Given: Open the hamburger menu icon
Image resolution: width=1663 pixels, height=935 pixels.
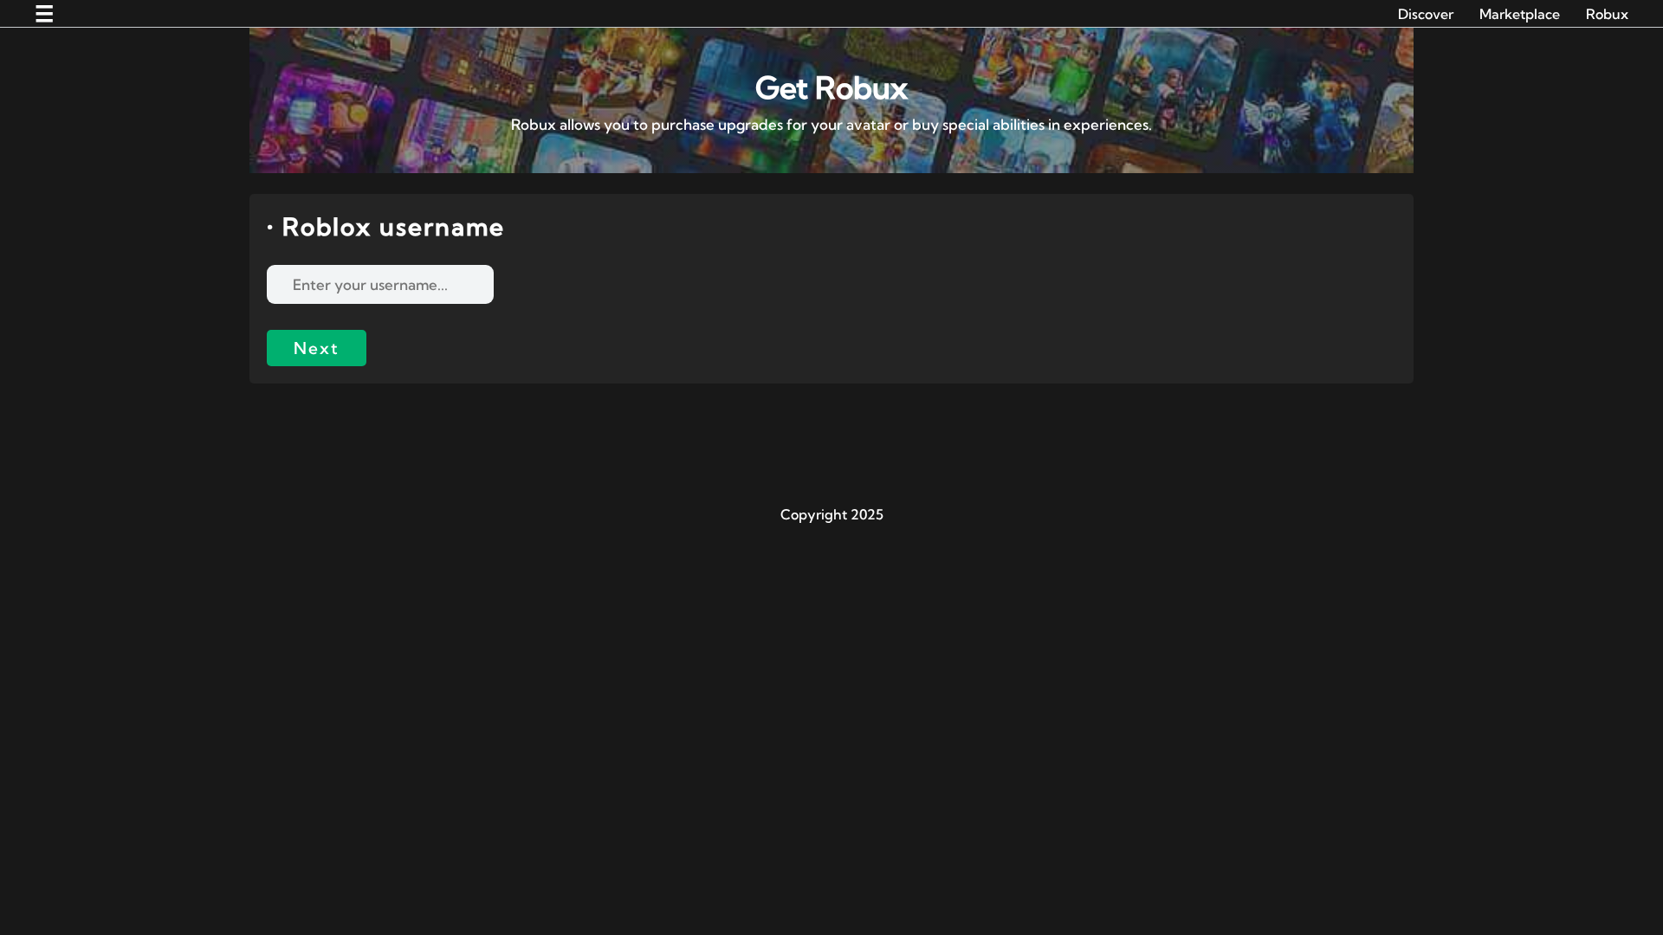Looking at the screenshot, I should [44, 14].
